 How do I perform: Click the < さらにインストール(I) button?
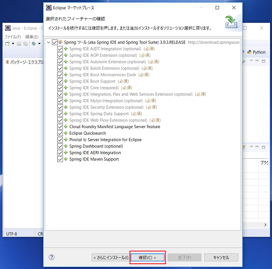[111, 258]
